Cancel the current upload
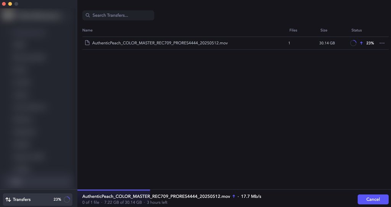 pyautogui.click(x=373, y=199)
